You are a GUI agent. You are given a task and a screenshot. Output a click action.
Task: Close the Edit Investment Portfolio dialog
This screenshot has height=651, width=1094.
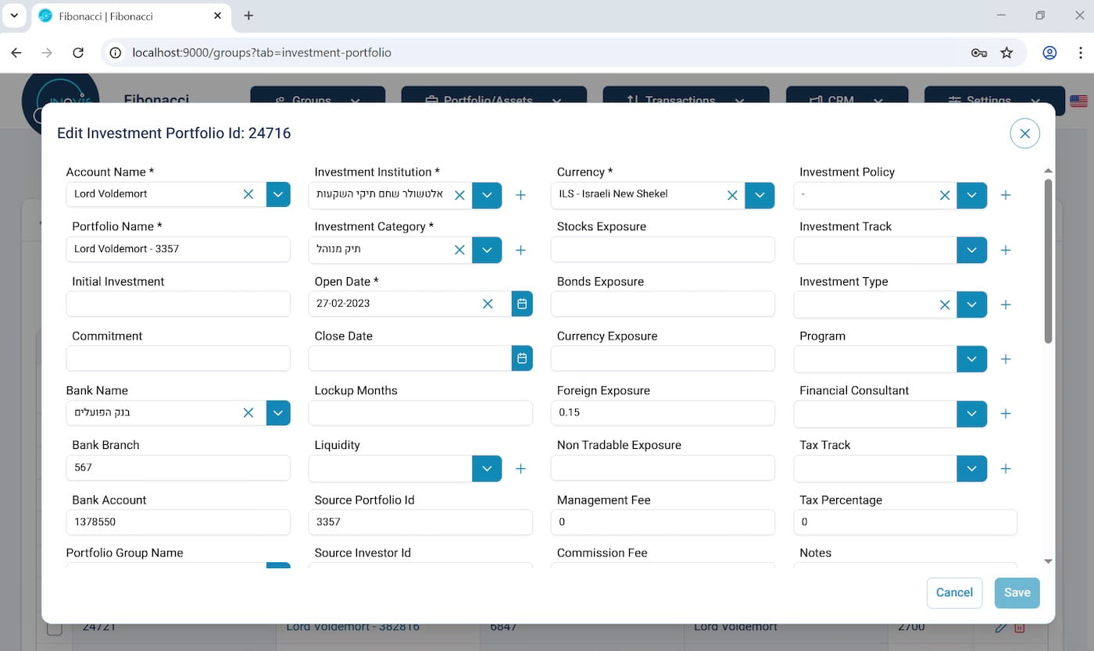[x=1024, y=133]
